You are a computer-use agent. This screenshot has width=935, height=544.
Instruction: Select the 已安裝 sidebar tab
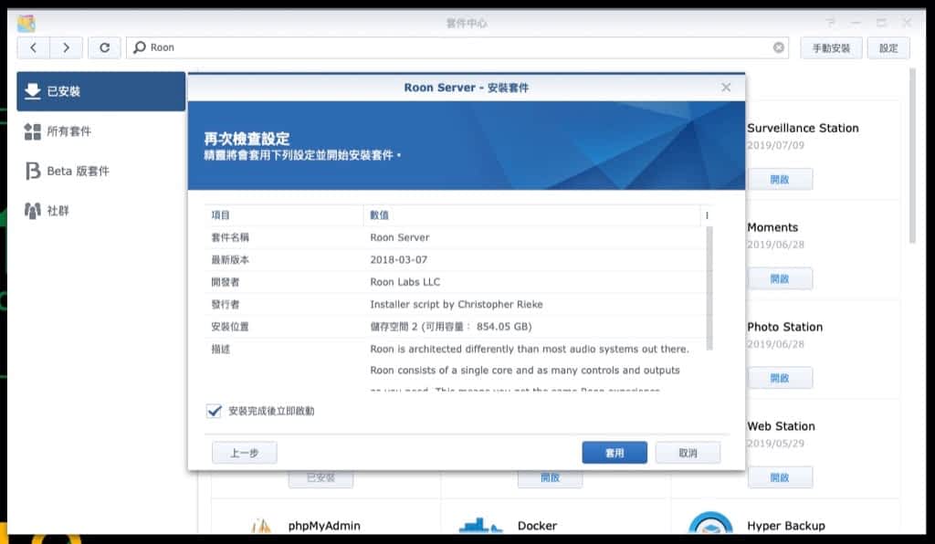100,91
